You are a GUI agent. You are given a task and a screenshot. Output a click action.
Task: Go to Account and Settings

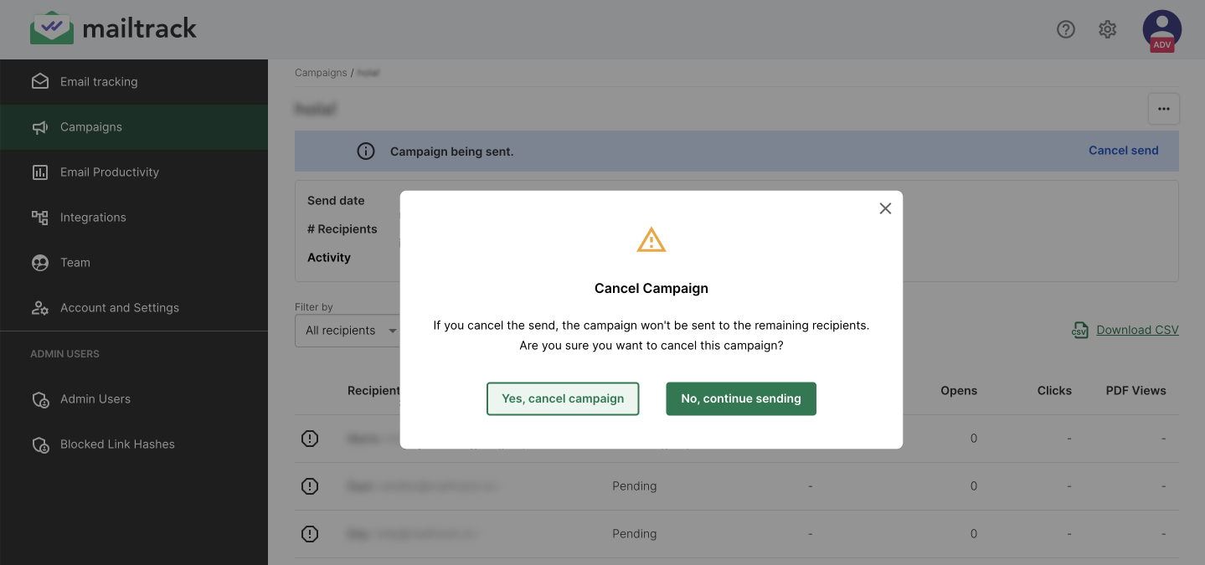[119, 308]
